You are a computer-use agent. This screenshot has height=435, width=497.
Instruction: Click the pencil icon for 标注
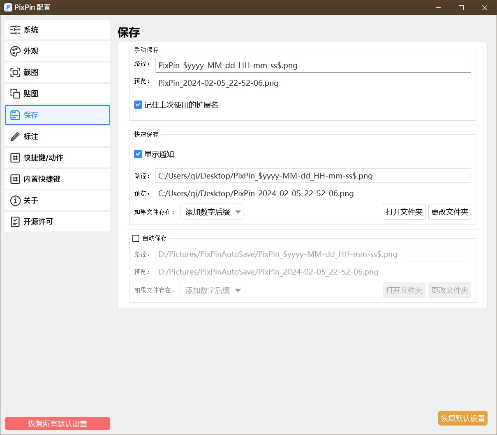(x=15, y=136)
